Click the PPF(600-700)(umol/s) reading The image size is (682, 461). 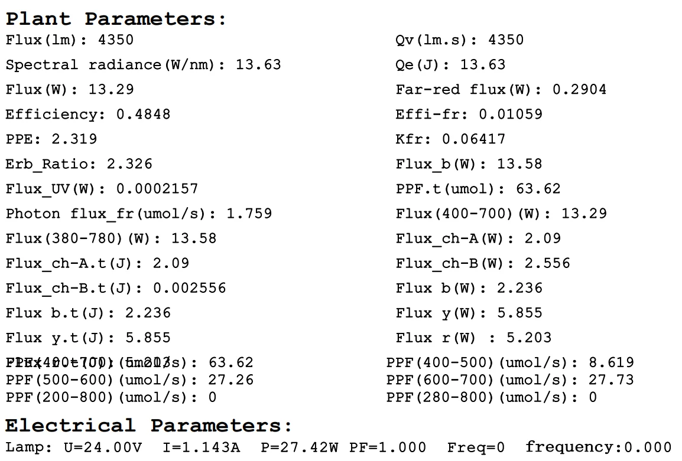pyautogui.click(x=510, y=380)
